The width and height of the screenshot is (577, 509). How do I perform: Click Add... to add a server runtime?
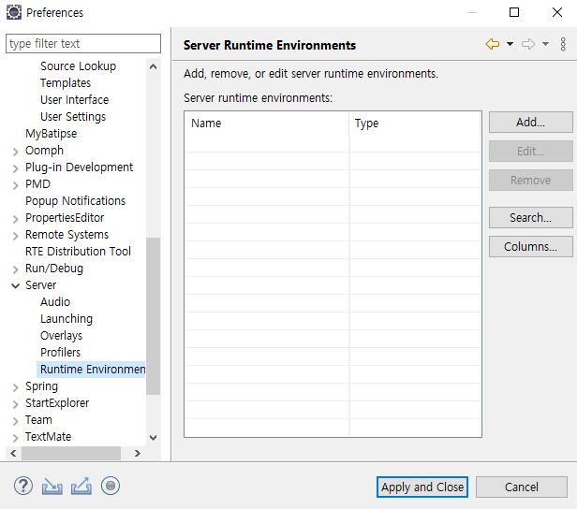coord(530,123)
